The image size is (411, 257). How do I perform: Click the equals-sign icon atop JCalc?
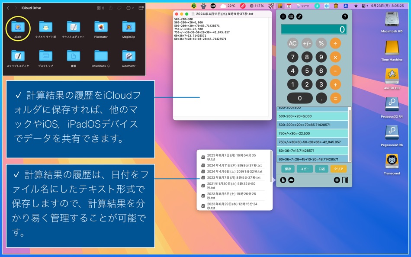coord(283,17)
